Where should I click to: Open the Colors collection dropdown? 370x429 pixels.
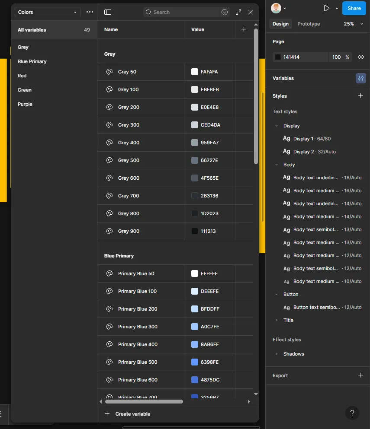click(x=48, y=12)
